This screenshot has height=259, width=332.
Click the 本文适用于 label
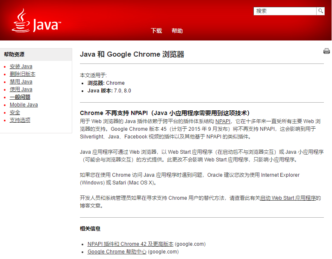click(94, 75)
